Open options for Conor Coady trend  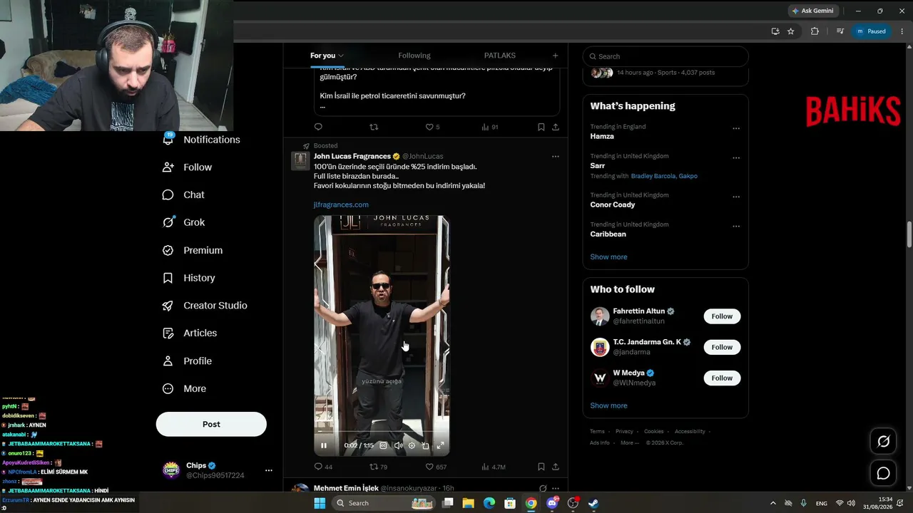[736, 197]
